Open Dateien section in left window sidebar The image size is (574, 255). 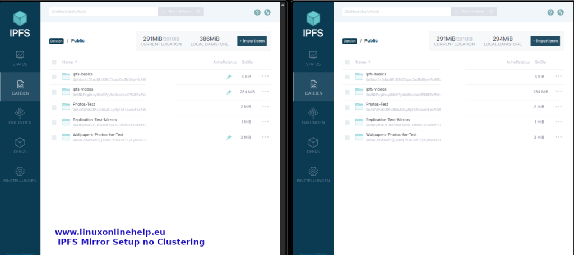(20, 87)
